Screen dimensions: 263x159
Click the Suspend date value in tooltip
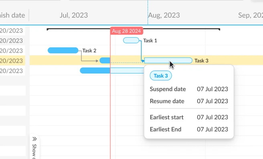[x=212, y=89]
